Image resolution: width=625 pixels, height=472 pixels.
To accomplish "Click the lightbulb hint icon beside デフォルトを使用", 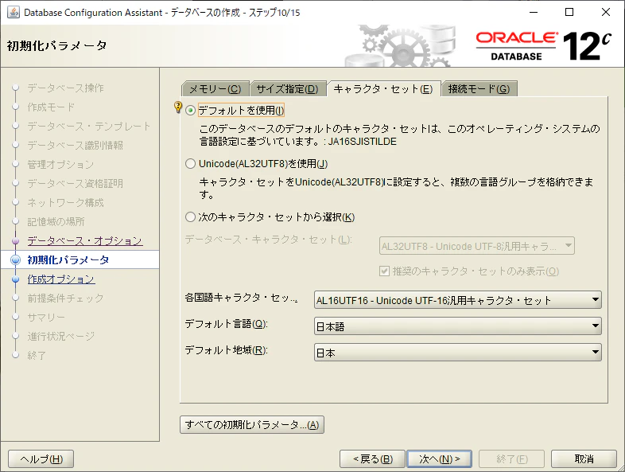I will 178,107.
